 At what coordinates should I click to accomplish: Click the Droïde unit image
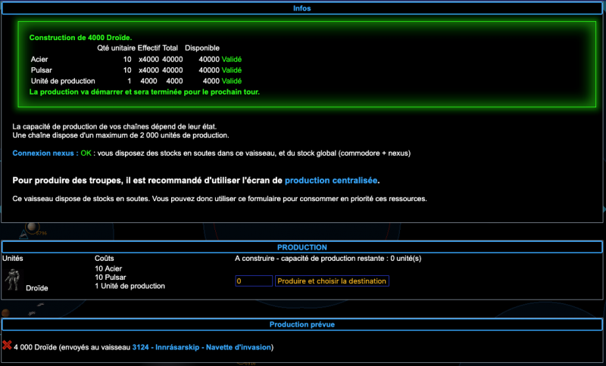coord(12,280)
